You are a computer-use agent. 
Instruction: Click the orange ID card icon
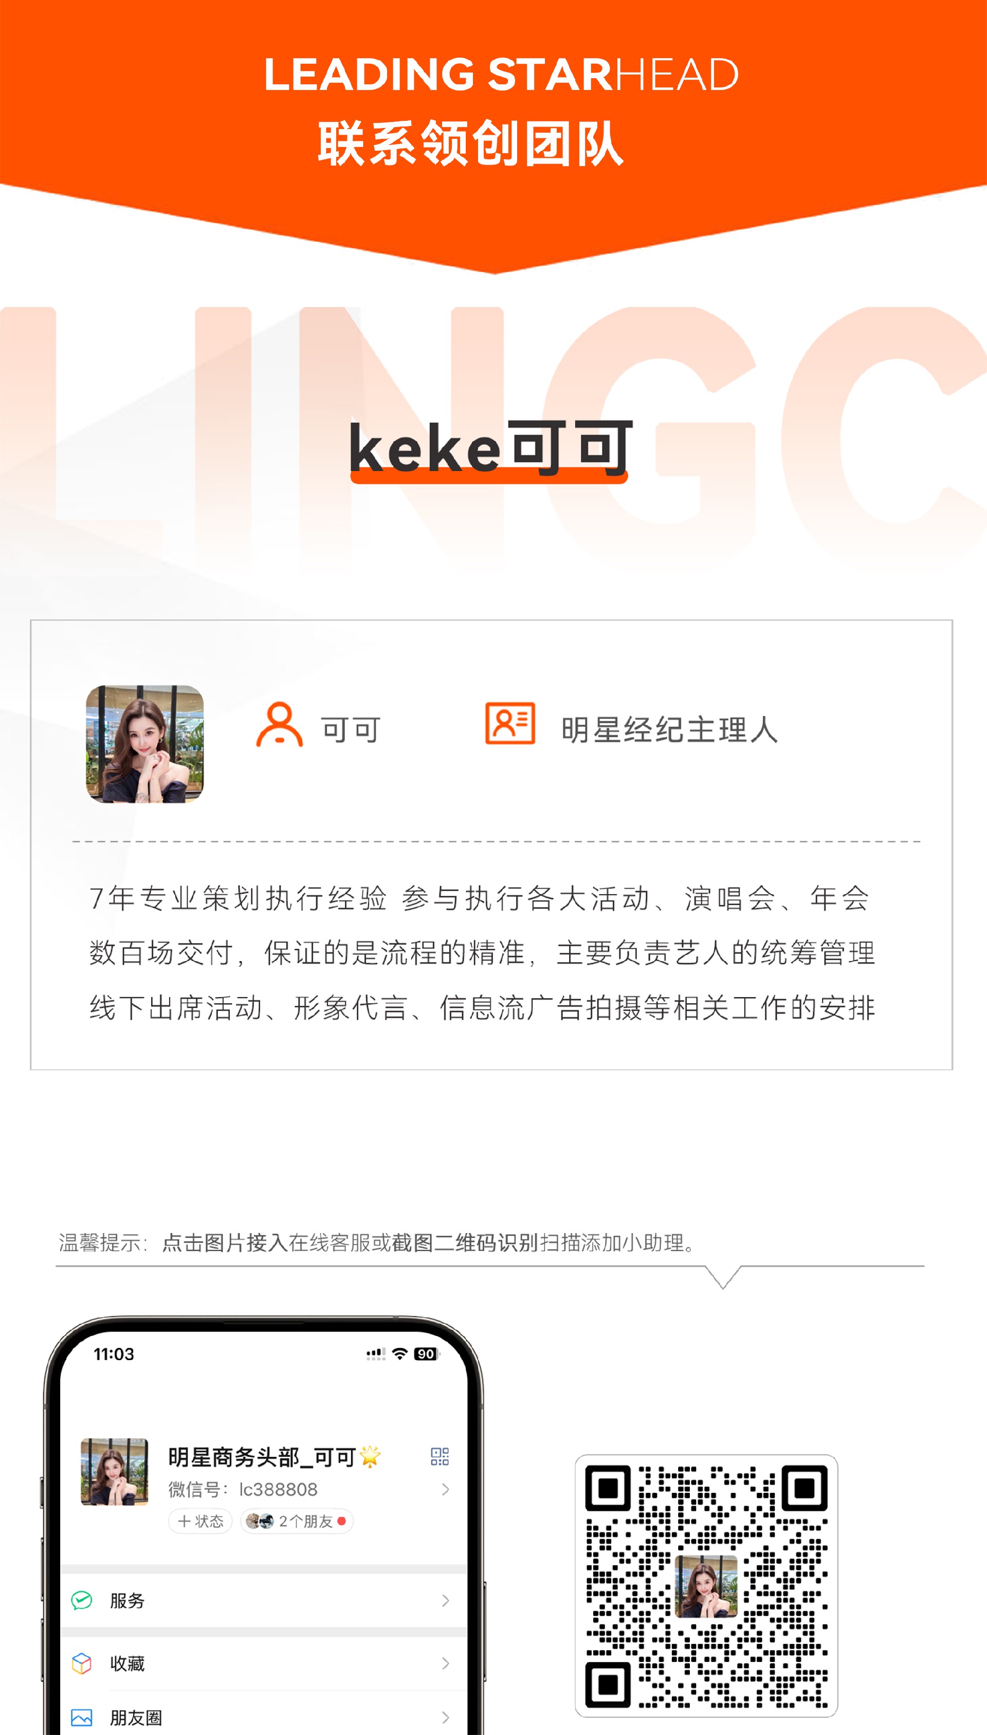coord(510,724)
